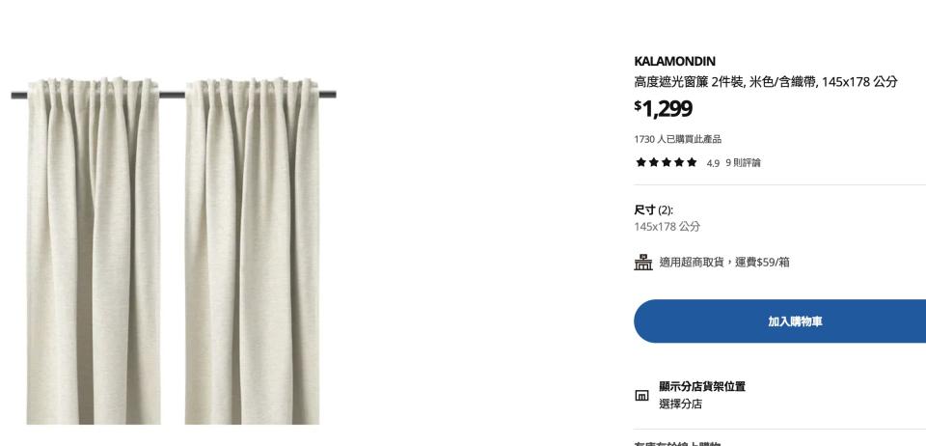Click the 4.9 rating score
926x446 pixels.
pos(713,164)
